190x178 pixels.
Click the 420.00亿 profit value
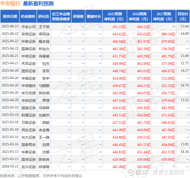click(x=119, y=159)
